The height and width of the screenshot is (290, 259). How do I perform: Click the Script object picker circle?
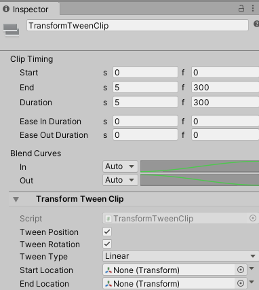pos(253,218)
